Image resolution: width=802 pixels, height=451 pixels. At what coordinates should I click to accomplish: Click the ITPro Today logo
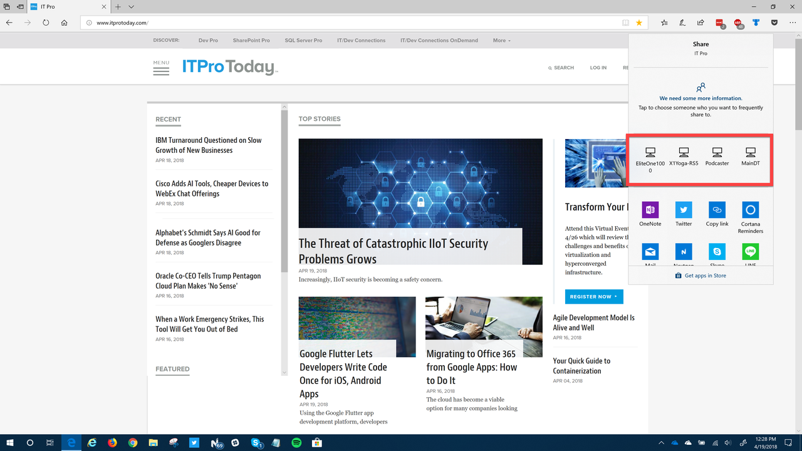229,67
